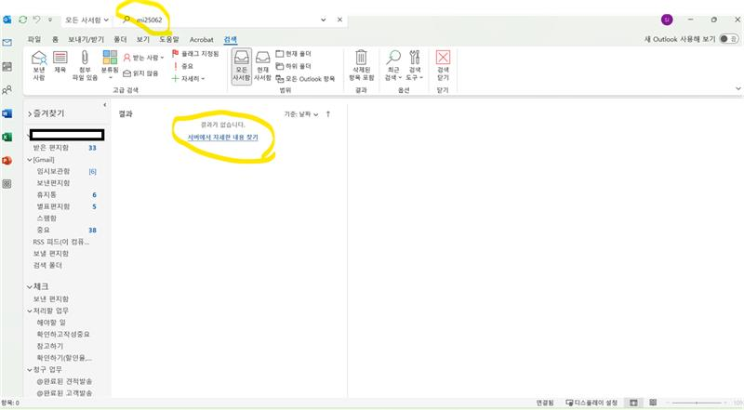Screen dimensions: 744x410
Task: Switch to the 폴더 tab
Action: pyautogui.click(x=121, y=39)
